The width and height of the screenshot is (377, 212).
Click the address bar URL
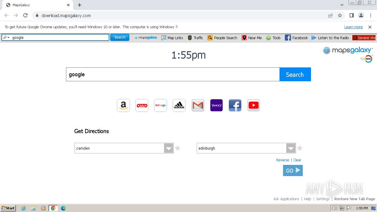[x=66, y=16]
